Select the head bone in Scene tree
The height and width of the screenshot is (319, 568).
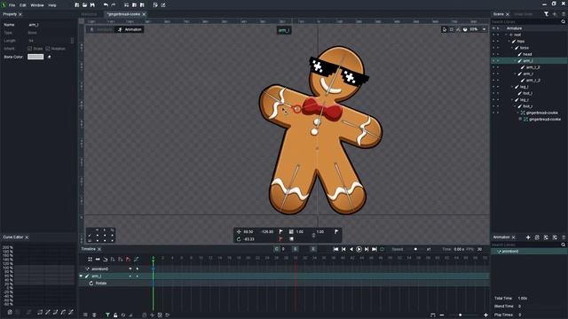click(527, 54)
